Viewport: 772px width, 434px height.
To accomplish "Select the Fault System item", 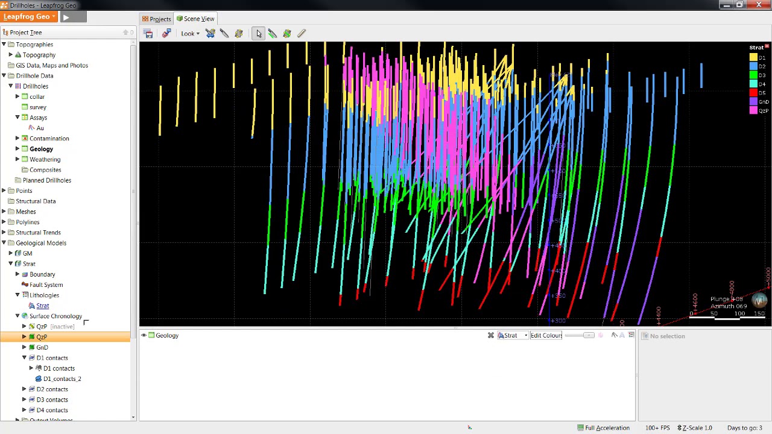I will 46,285.
